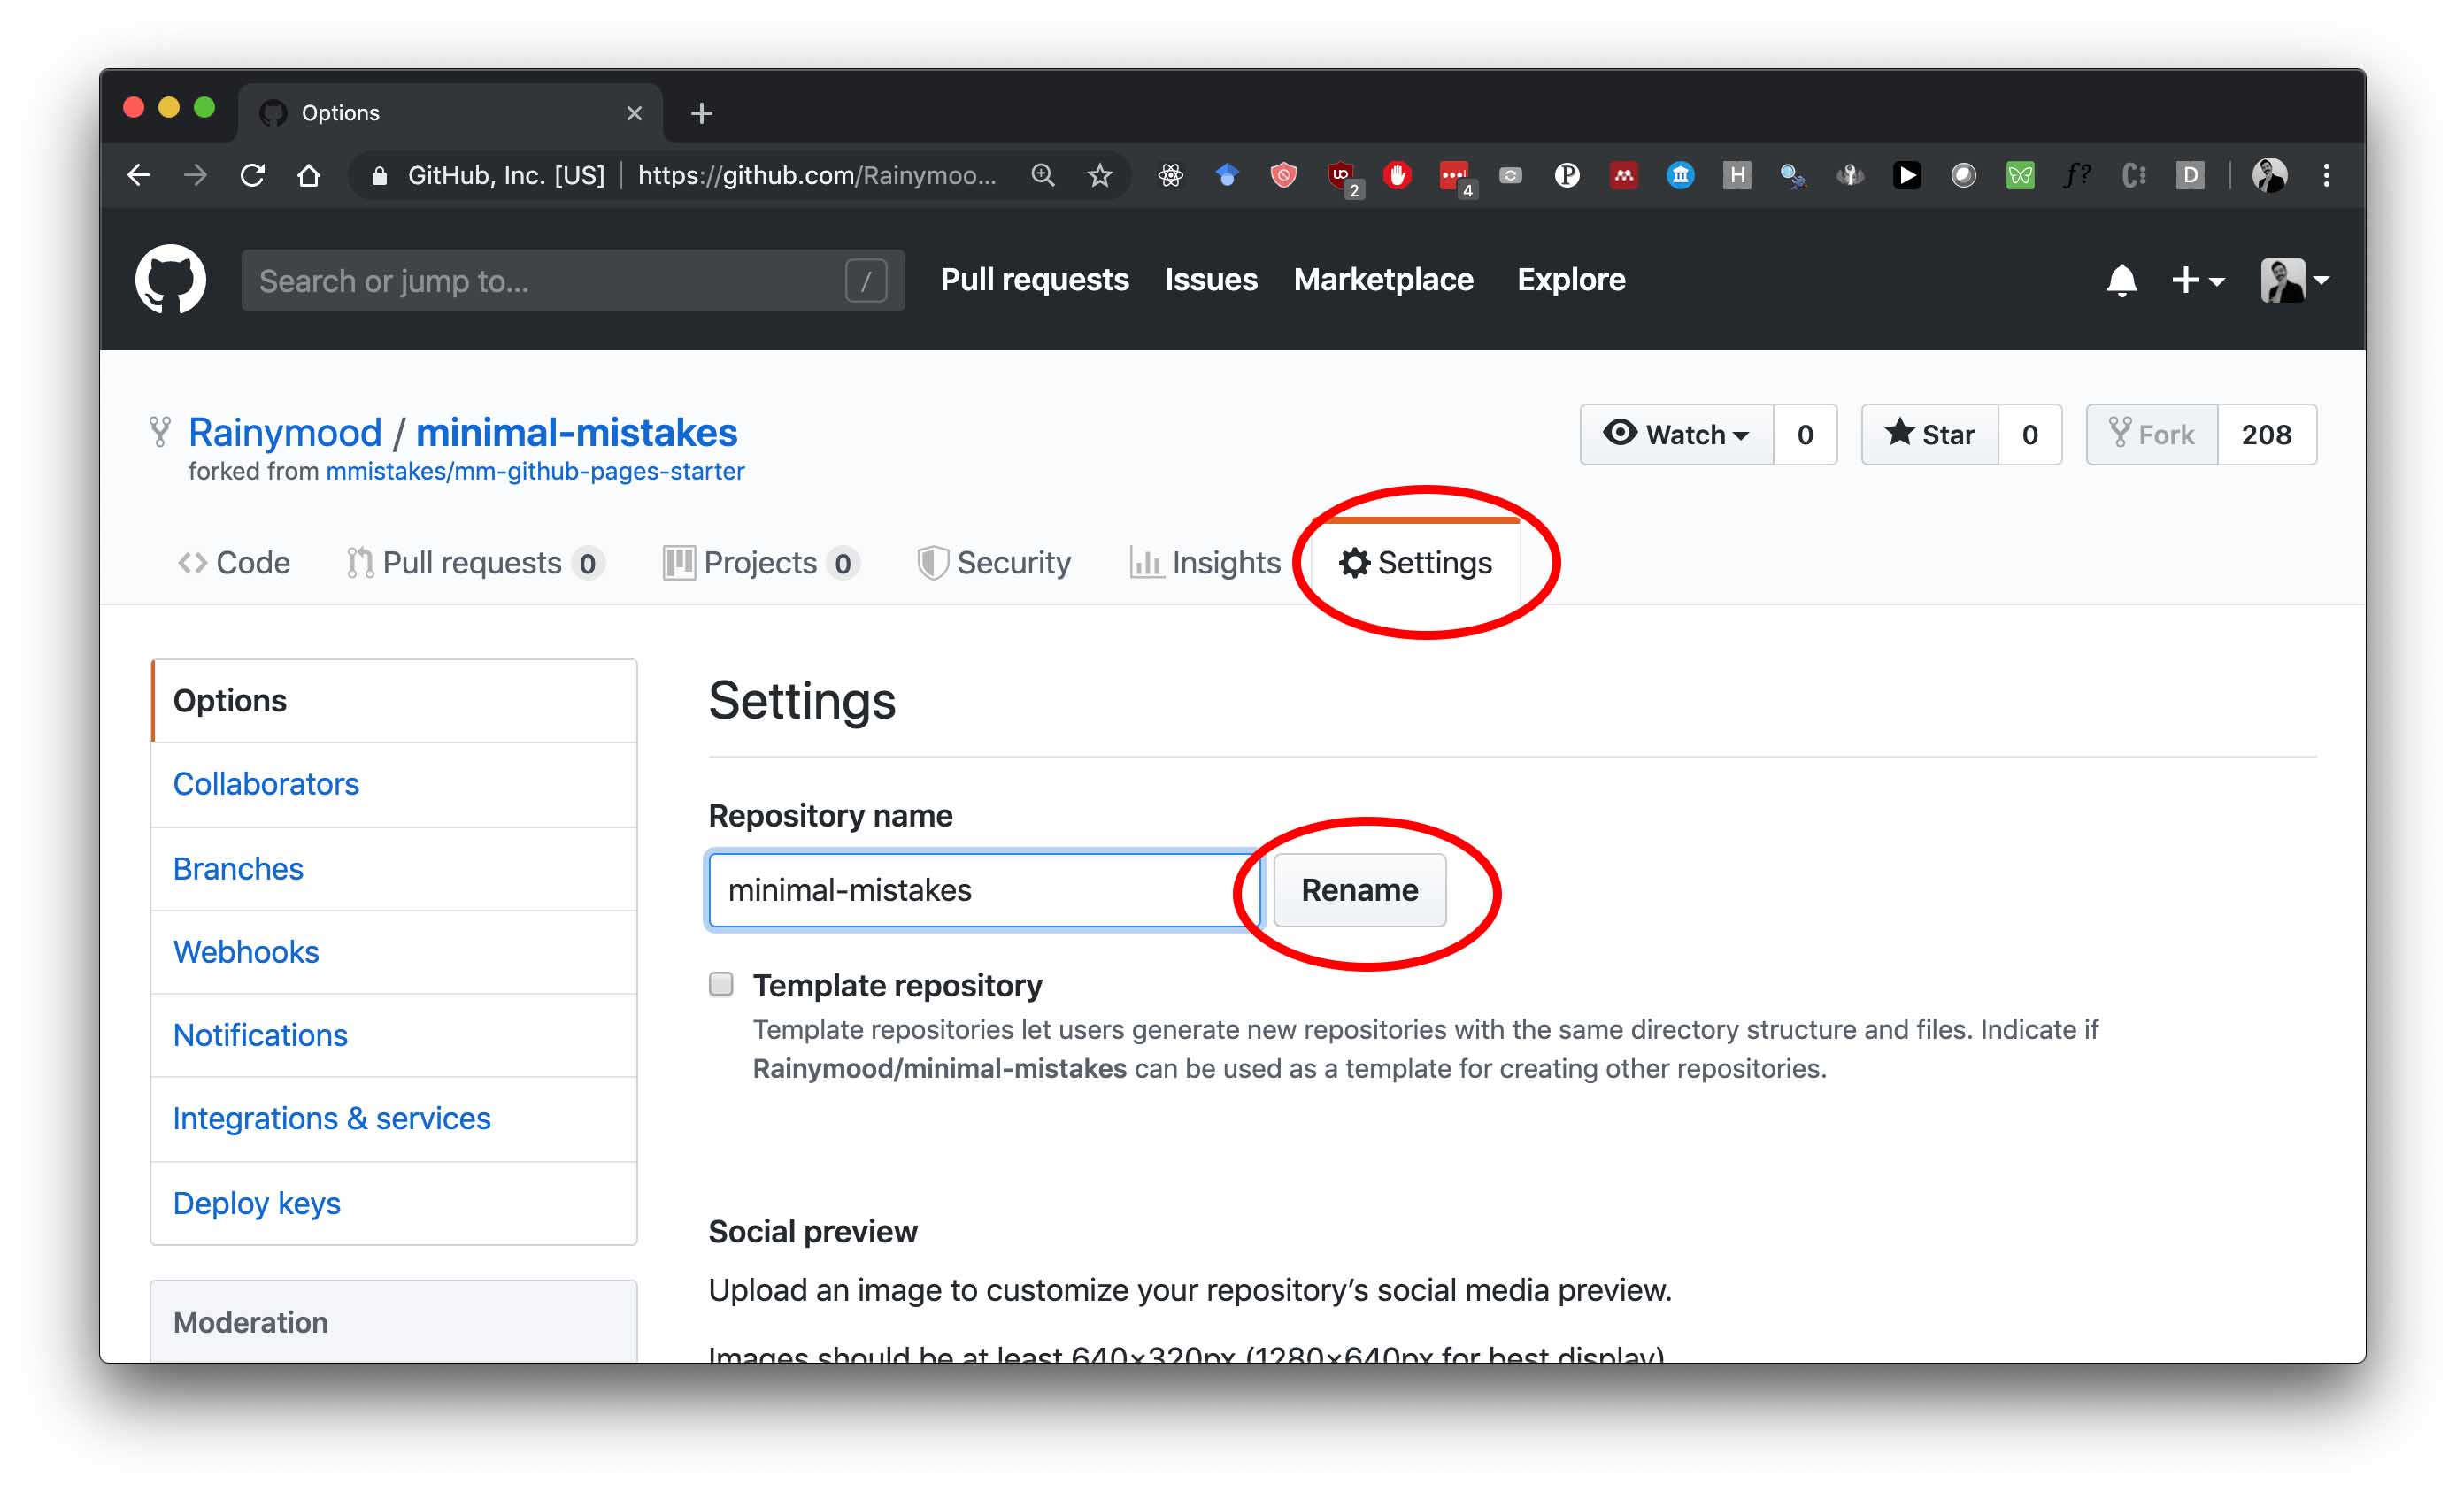Open the f? font finder extension
This screenshot has height=1492, width=2464.
pos(2077,176)
